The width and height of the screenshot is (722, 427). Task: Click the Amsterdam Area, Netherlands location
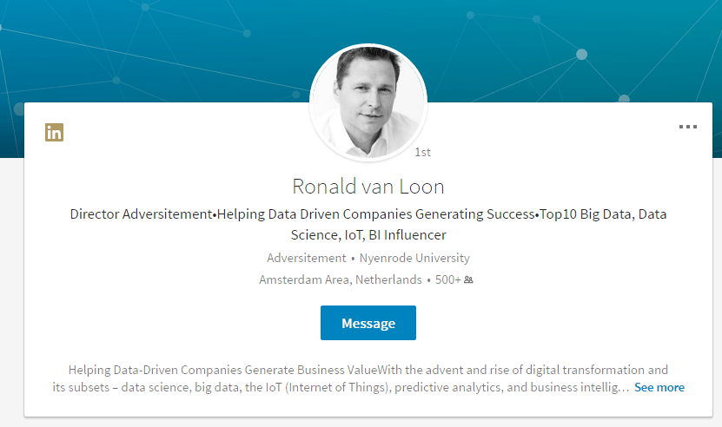click(341, 279)
